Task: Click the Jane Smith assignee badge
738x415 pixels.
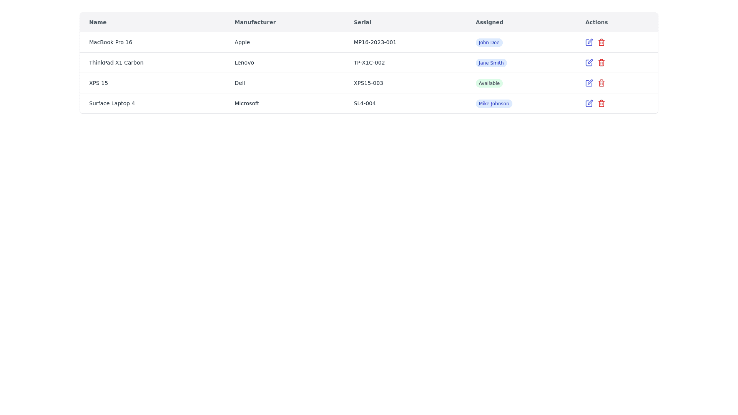Action: tap(491, 63)
